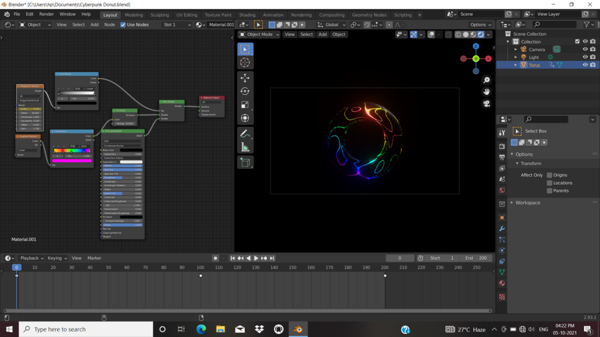Hide the Camera in outliner
Image resolution: width=600 pixels, height=337 pixels.
(x=585, y=50)
